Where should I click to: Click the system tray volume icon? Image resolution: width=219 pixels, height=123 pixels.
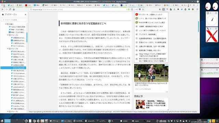pos(186,121)
